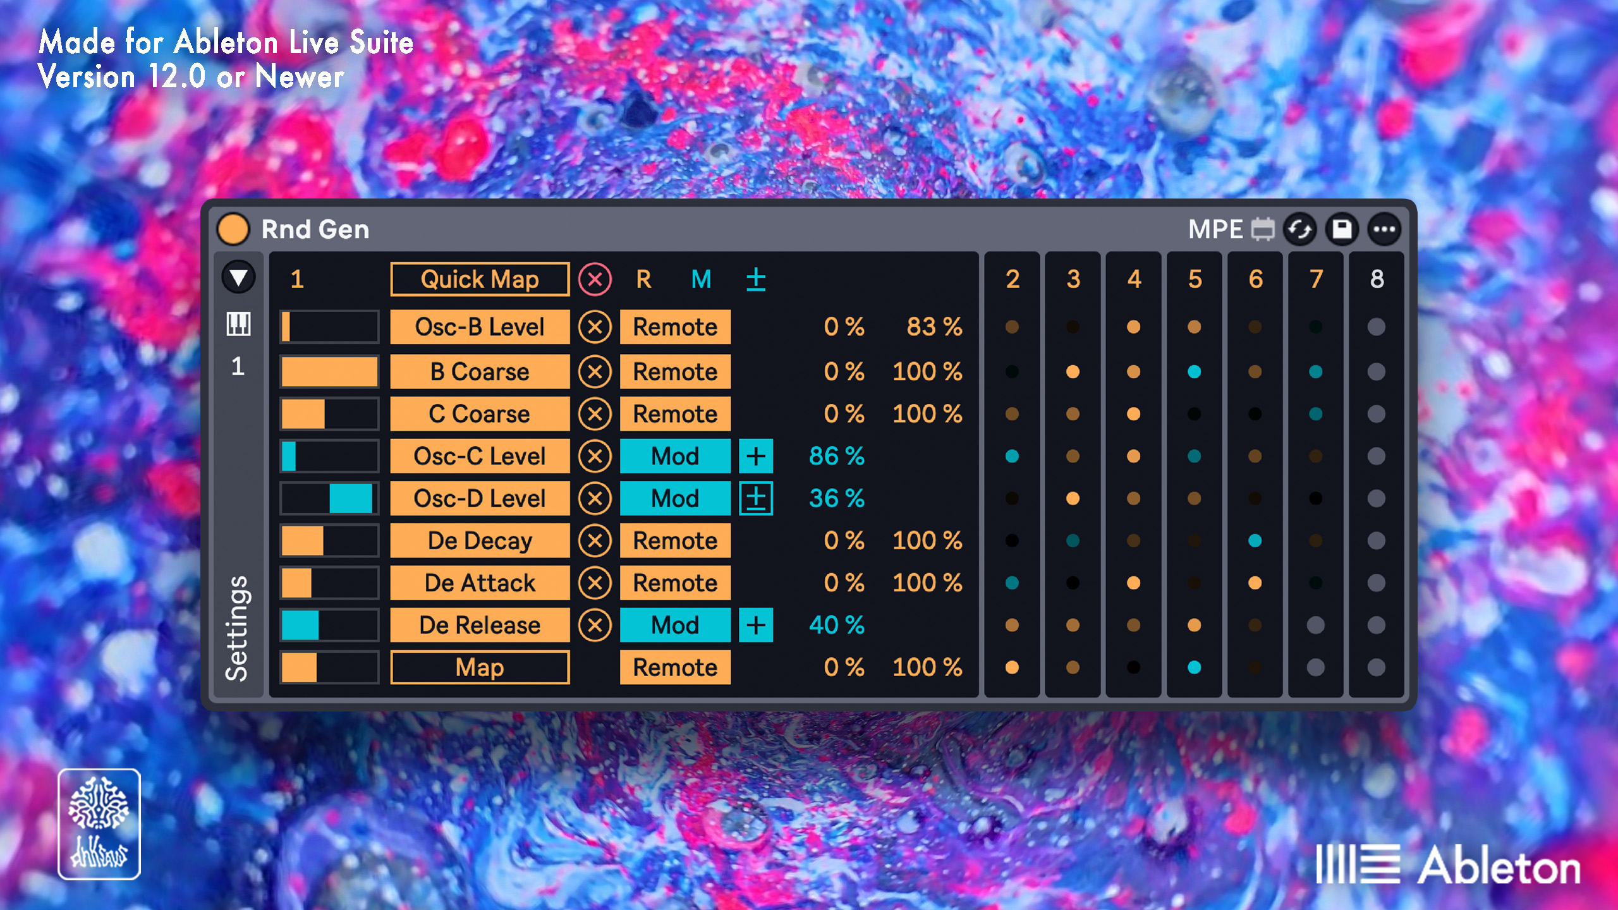Click the empty Map button

[480, 667]
